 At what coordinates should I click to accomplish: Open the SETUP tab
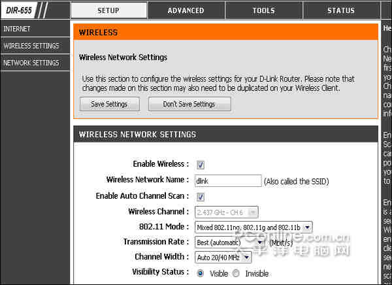[108, 10]
